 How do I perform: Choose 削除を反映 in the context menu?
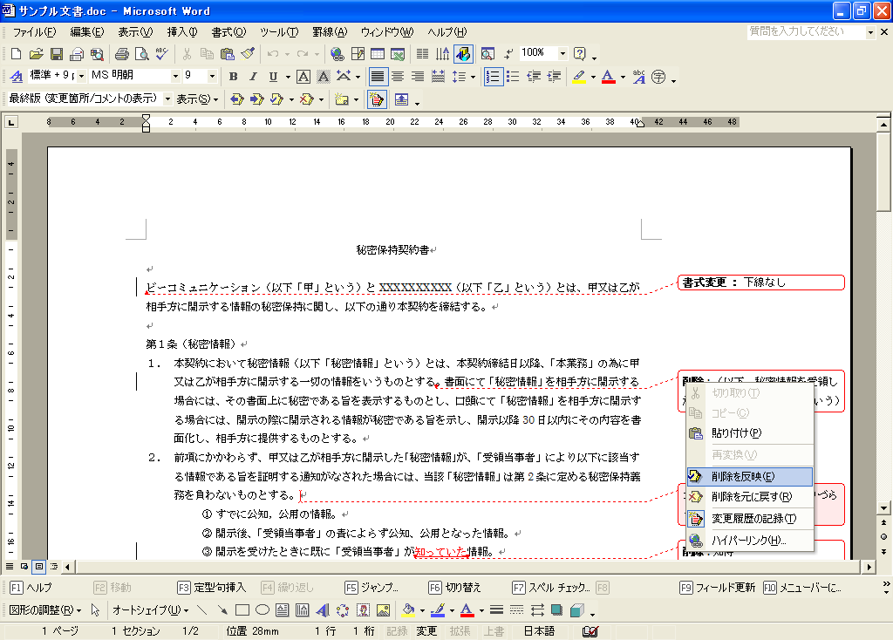point(741,477)
